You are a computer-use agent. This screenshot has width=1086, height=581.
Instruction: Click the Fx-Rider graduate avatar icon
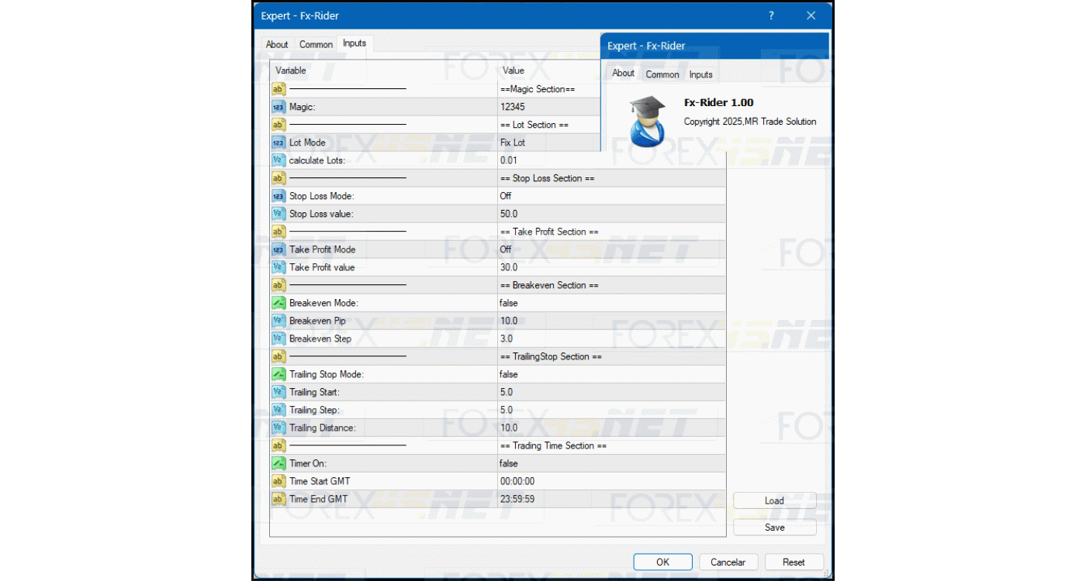647,122
